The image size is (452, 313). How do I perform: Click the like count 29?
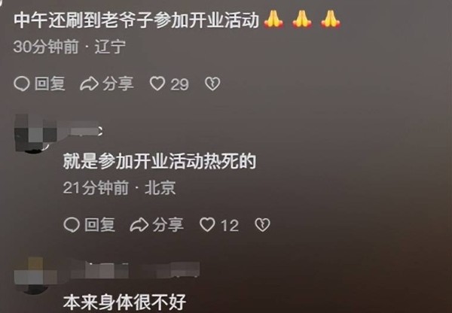tap(179, 84)
